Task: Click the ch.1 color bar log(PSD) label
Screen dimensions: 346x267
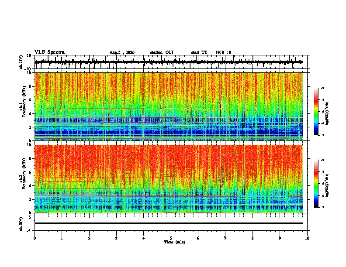Action: tap(327, 113)
